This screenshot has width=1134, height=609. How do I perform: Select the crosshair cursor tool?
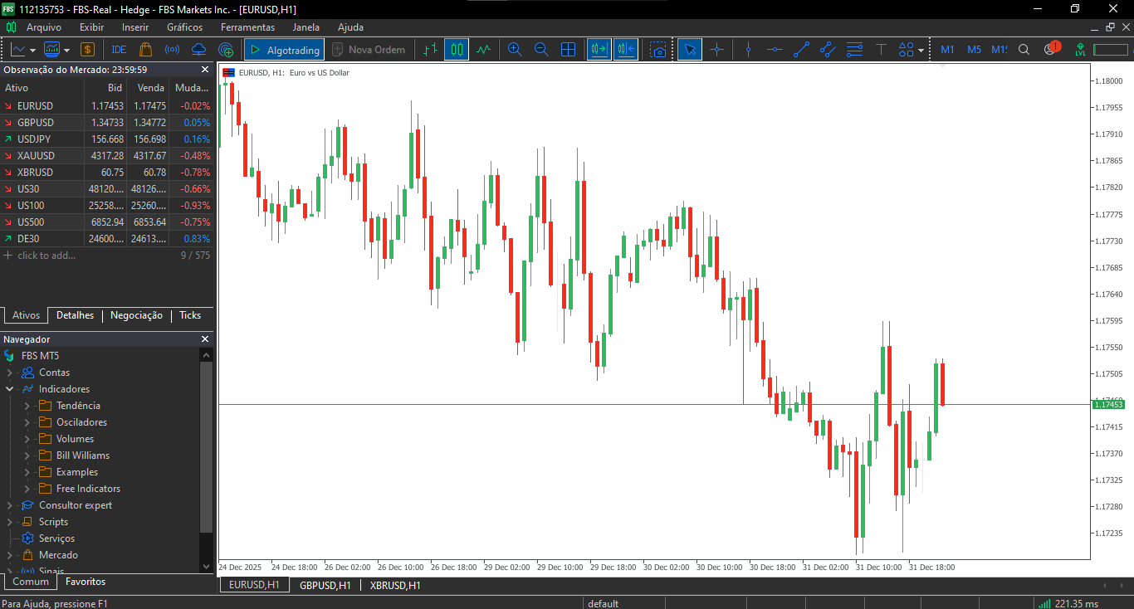click(x=716, y=50)
